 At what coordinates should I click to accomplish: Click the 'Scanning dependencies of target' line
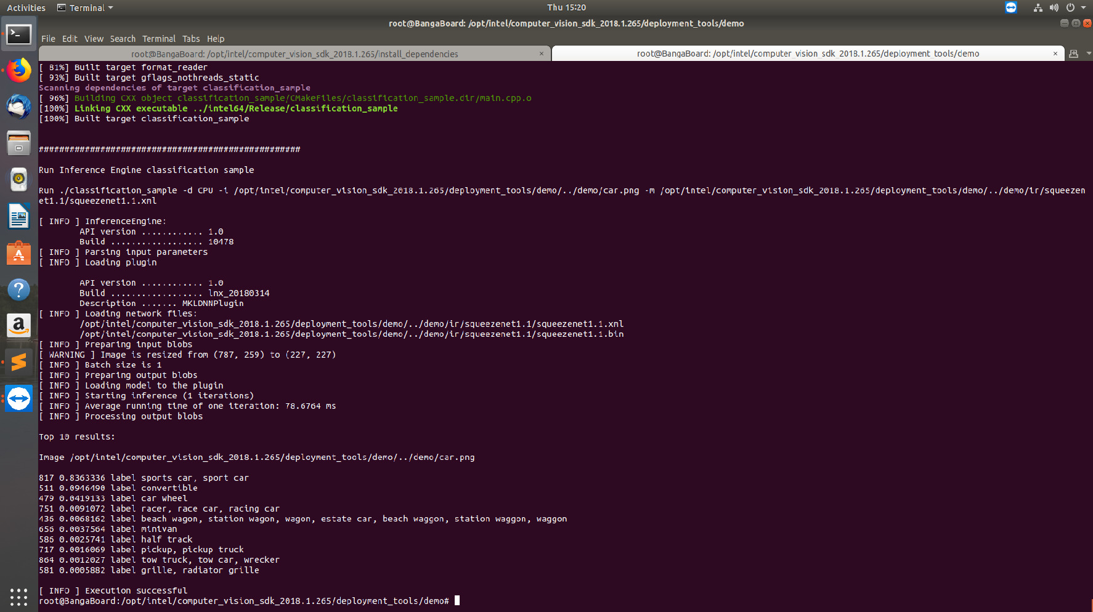click(x=174, y=88)
